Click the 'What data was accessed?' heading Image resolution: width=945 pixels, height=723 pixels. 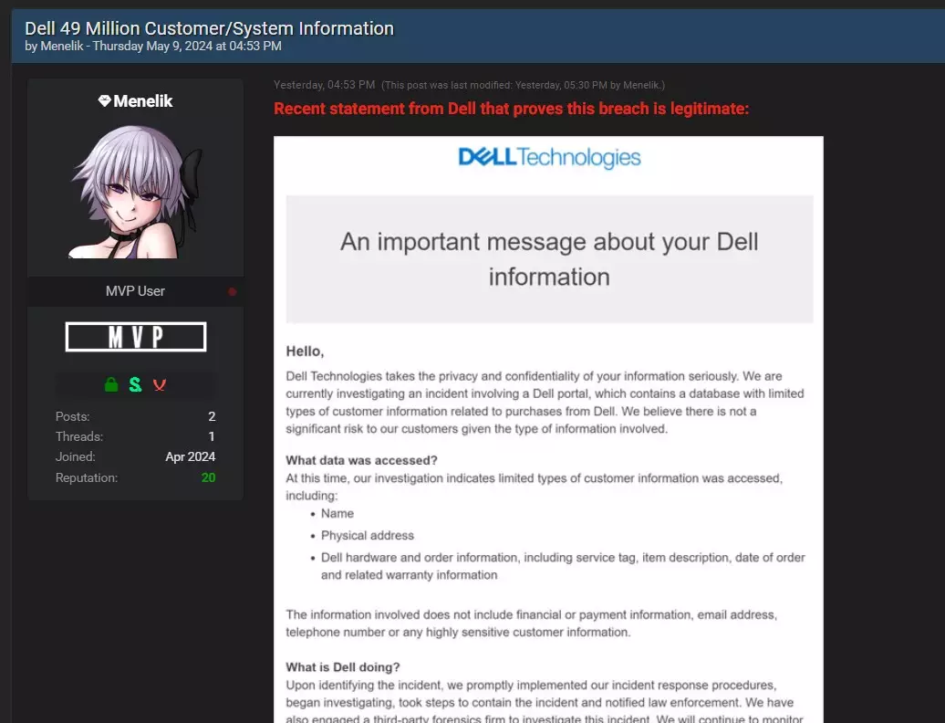click(361, 460)
